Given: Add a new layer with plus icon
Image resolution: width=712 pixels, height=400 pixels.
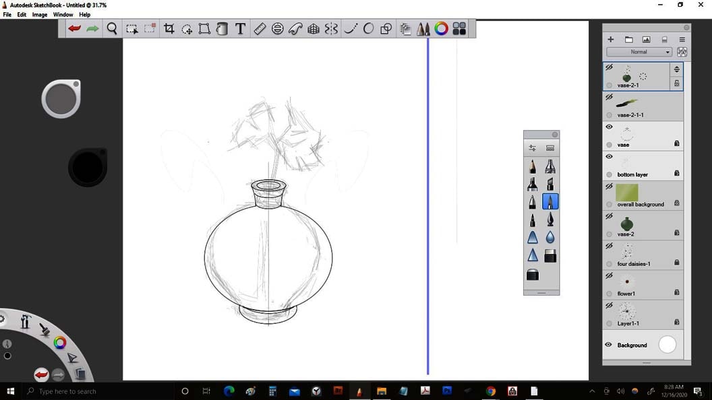Looking at the screenshot, I should tap(611, 40).
